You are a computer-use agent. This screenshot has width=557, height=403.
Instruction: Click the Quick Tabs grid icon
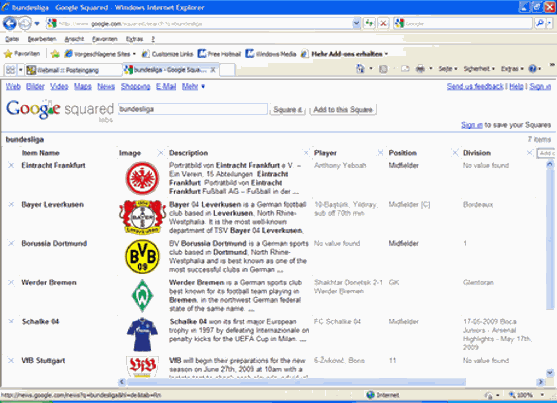10,70
